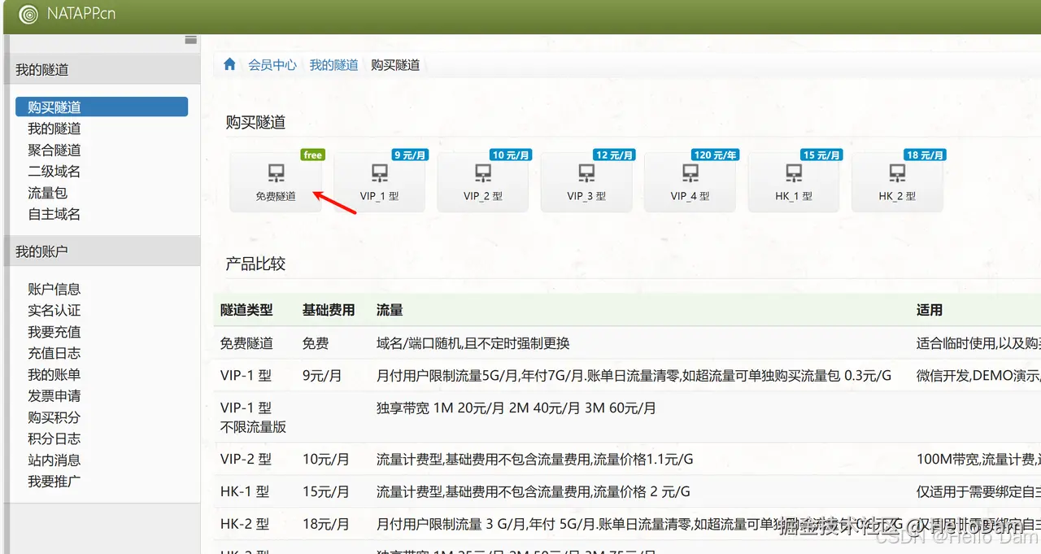The image size is (1041, 554).
Task: Click the 基础费用 column header
Action: (x=329, y=310)
